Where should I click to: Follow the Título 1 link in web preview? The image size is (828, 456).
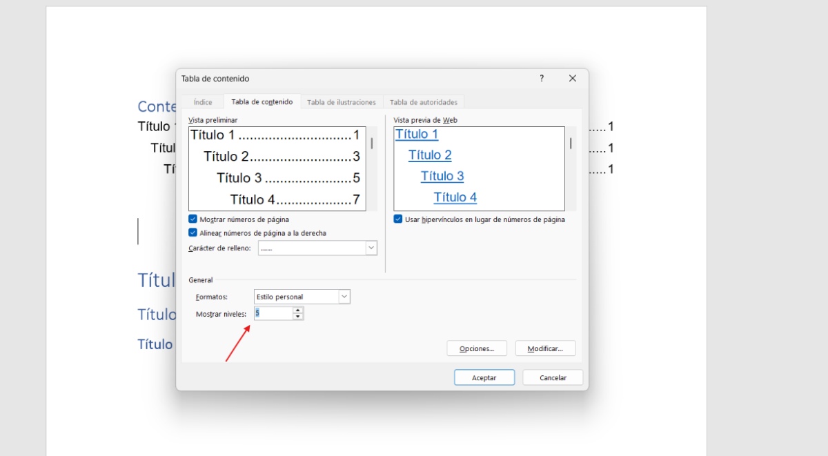pyautogui.click(x=417, y=135)
